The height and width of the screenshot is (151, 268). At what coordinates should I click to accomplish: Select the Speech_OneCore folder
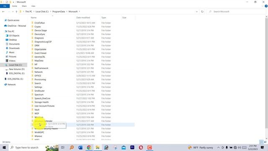[x=42, y=99]
